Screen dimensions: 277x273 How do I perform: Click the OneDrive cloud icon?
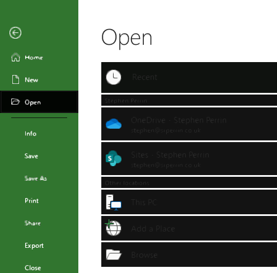(x=114, y=124)
